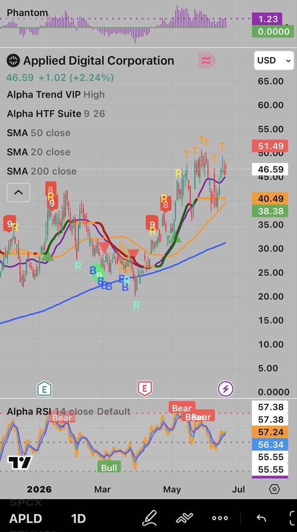This screenshot has width=297, height=532.
Task: Tap the 20.00 price axis label
Action: [x=270, y=296]
